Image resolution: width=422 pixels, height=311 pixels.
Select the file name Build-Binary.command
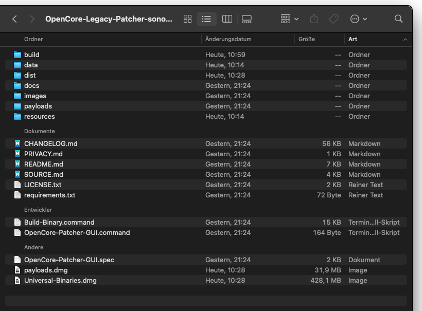[x=59, y=222]
